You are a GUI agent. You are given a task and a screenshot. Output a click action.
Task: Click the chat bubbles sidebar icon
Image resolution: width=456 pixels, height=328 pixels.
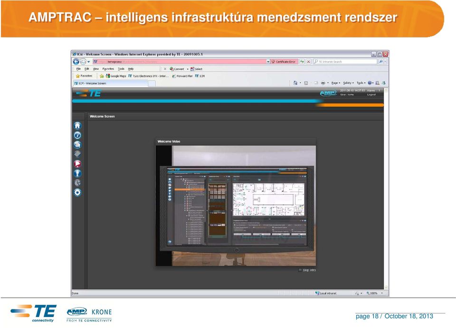pos(77,145)
